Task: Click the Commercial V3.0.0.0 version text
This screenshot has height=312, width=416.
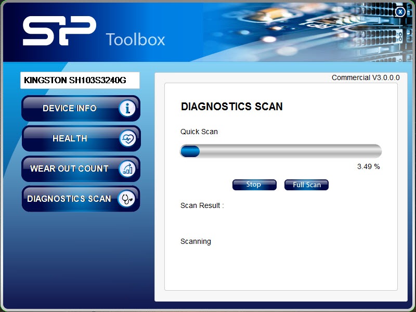Action: point(366,77)
